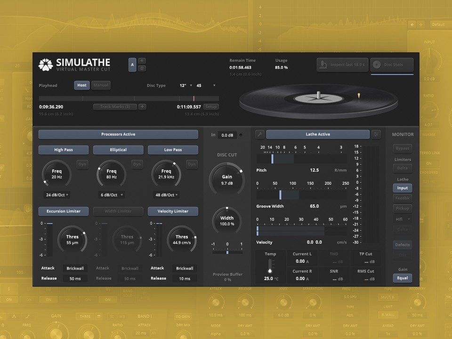Enable Dyn for High Pass filter
Image resolution: width=452 pixels, height=339 pixels.
pos(82,164)
